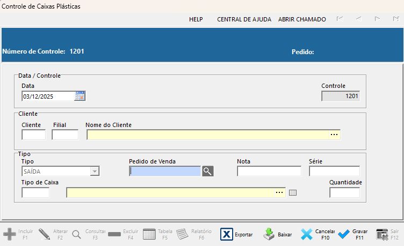Click into the Quantidade input field

click(344, 192)
